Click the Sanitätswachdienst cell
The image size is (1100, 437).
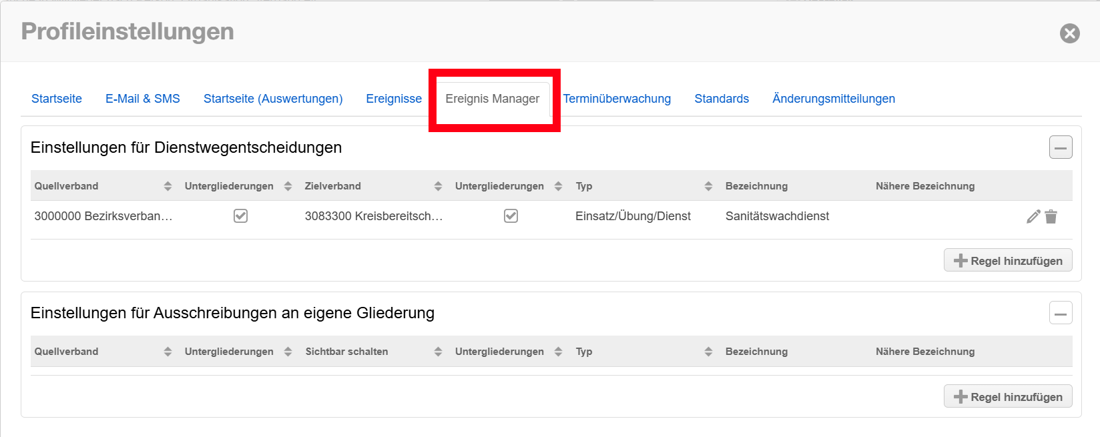(777, 216)
